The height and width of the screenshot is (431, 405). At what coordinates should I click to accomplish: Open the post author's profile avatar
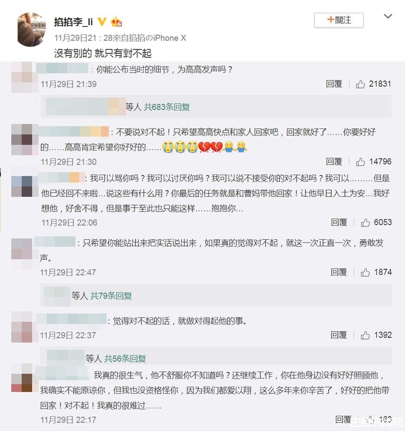[31, 29]
